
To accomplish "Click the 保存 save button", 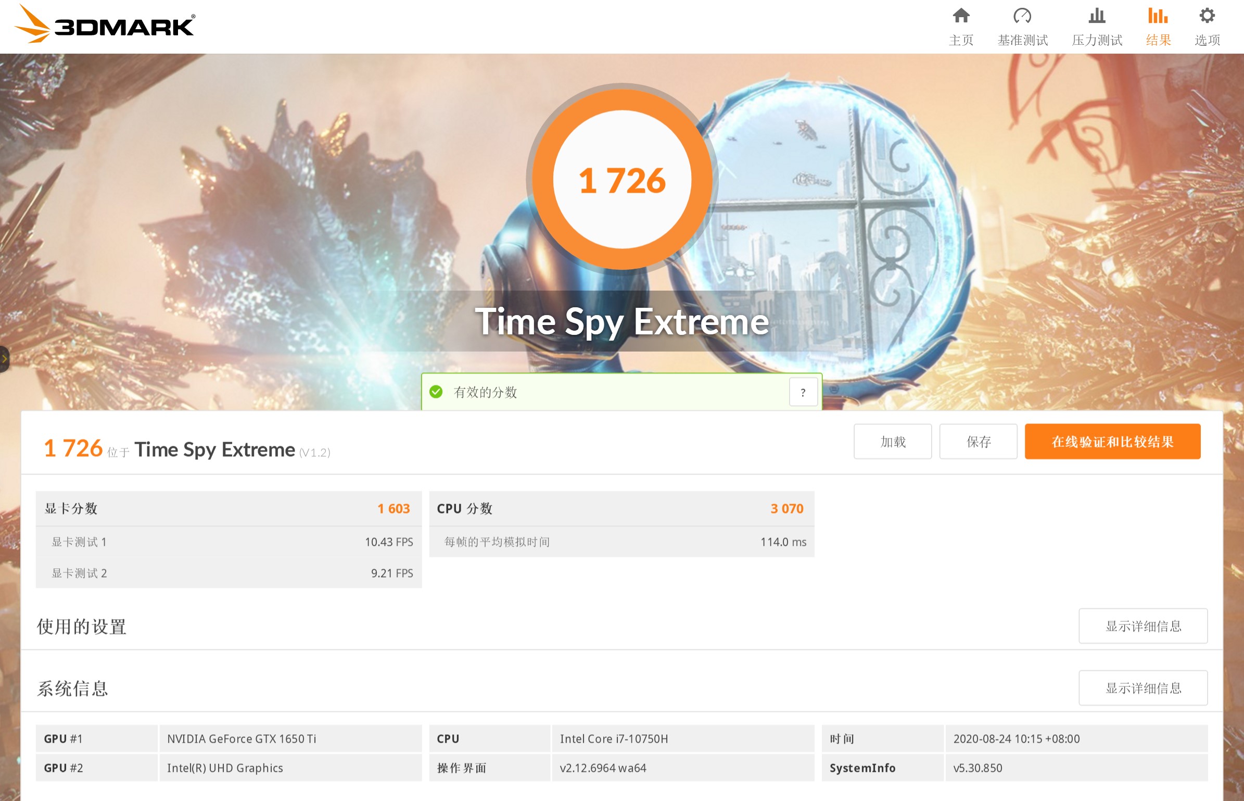I will [x=978, y=442].
